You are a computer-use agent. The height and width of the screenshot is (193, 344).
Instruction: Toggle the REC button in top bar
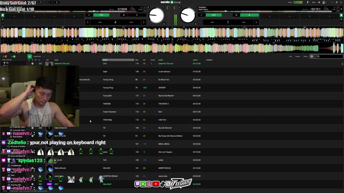coord(48,2)
